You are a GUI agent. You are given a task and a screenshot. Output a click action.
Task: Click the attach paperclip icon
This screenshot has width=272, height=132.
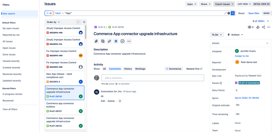coord(96,41)
